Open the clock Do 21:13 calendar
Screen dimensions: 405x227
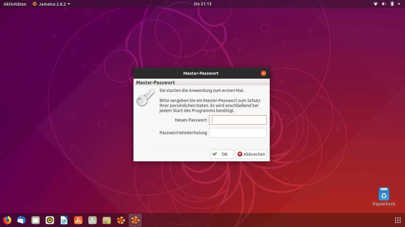point(203,4)
